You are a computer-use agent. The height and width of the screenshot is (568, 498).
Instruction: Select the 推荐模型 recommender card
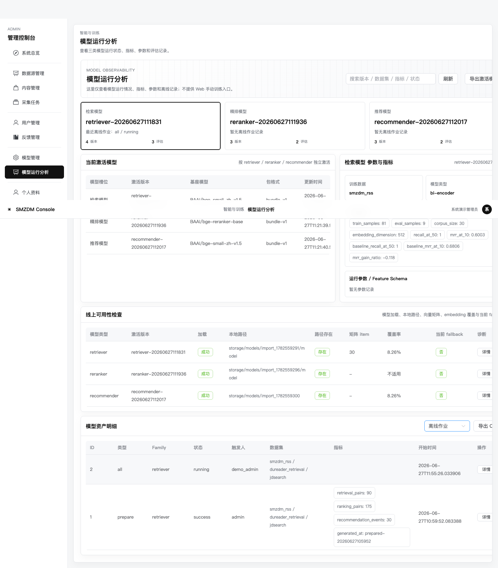pos(431,126)
